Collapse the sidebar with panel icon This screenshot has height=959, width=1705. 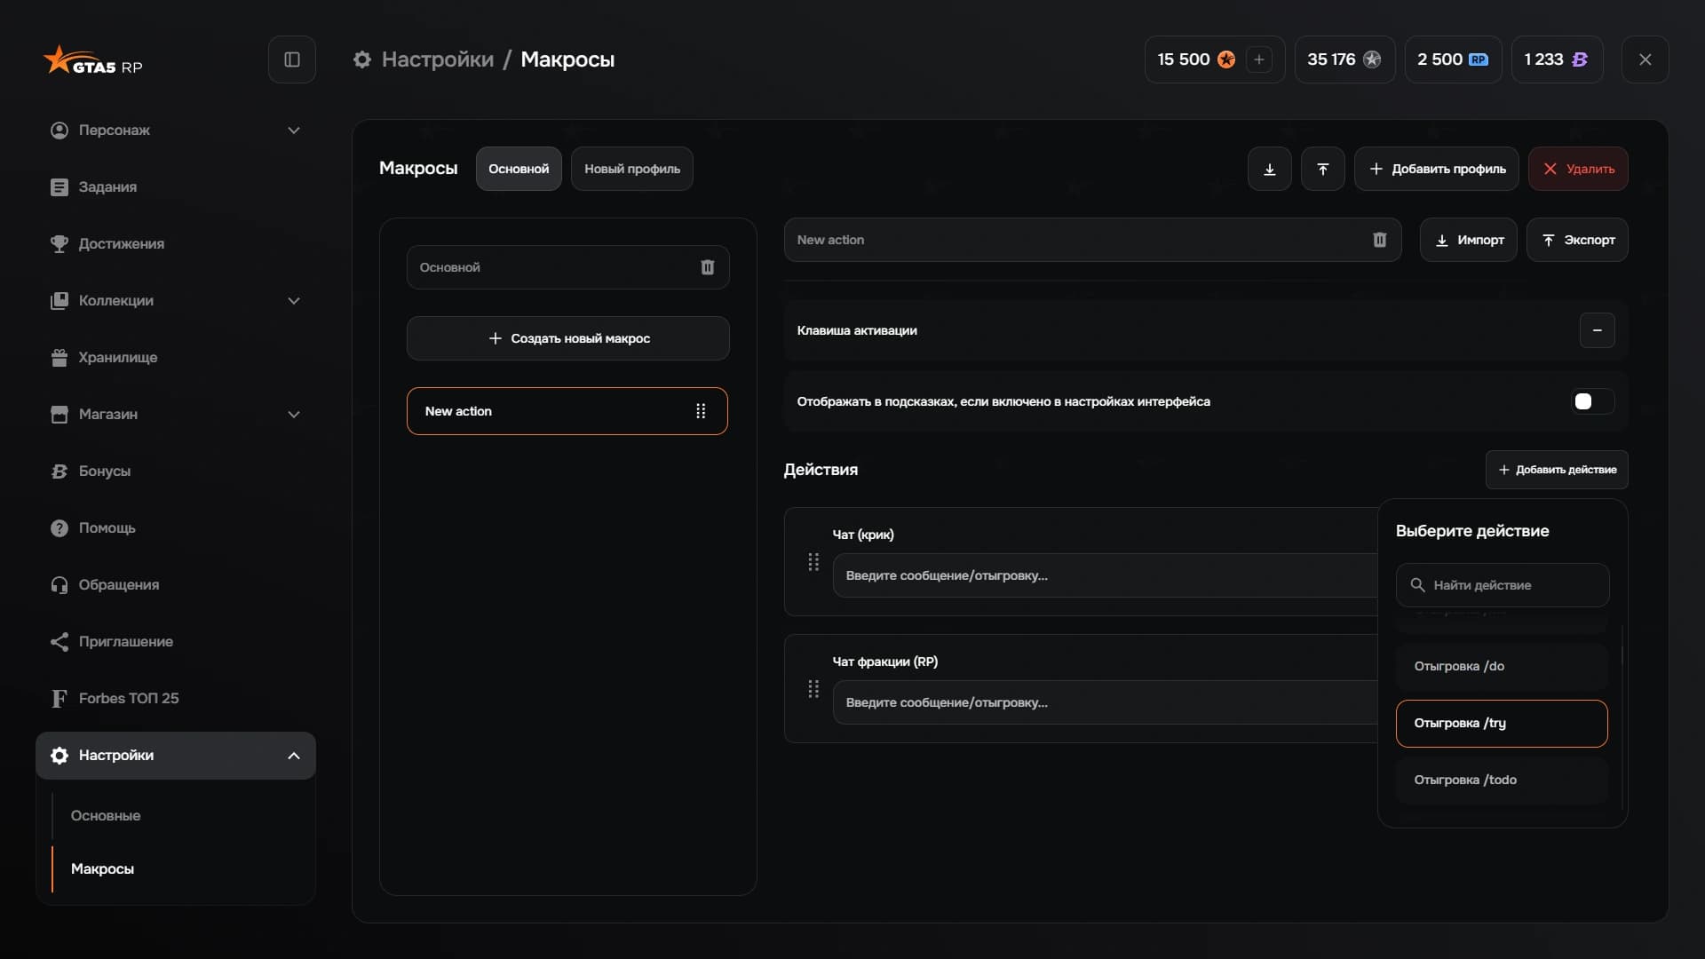(292, 59)
